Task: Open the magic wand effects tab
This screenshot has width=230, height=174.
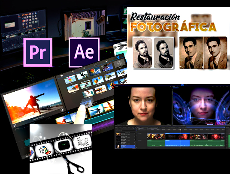Action: [84, 68]
